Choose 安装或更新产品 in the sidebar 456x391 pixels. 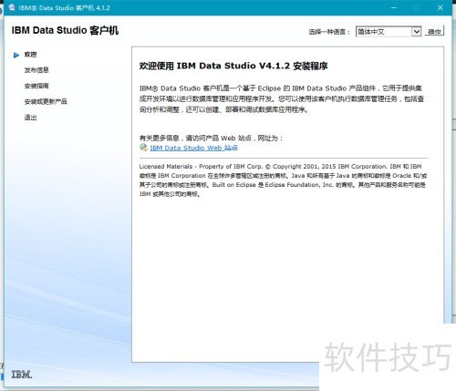[46, 101]
